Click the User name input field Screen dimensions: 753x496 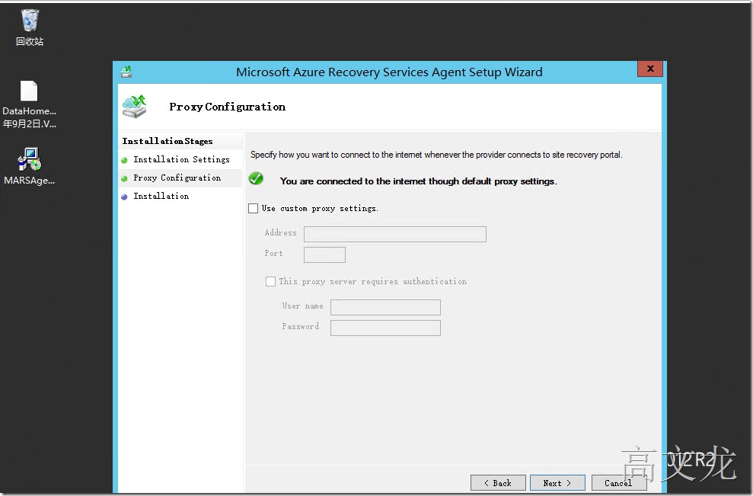click(x=385, y=307)
